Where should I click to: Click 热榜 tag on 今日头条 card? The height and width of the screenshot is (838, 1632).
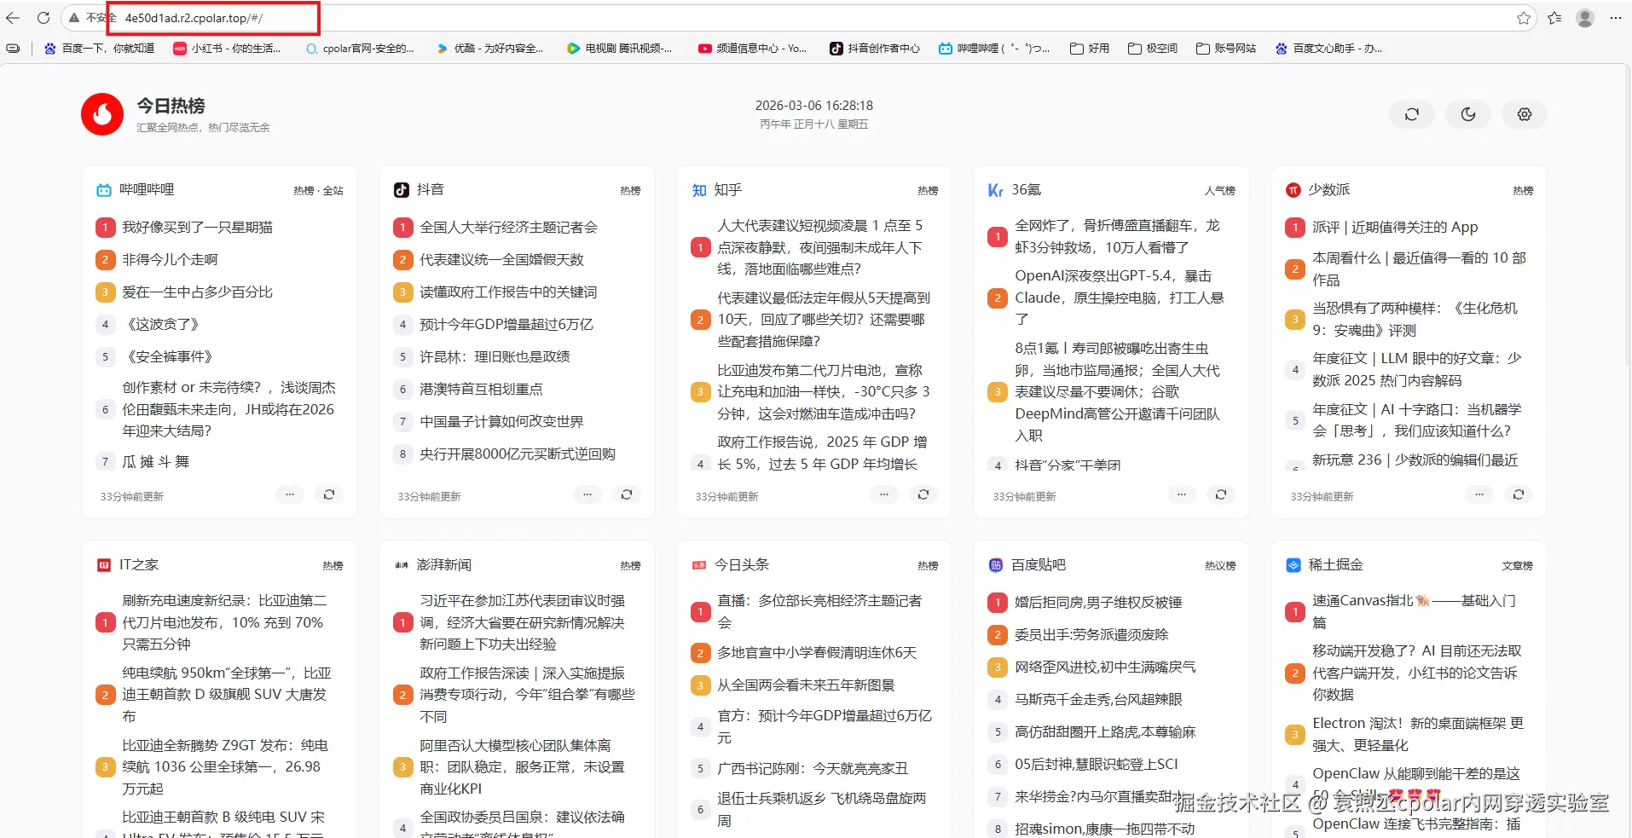point(928,566)
